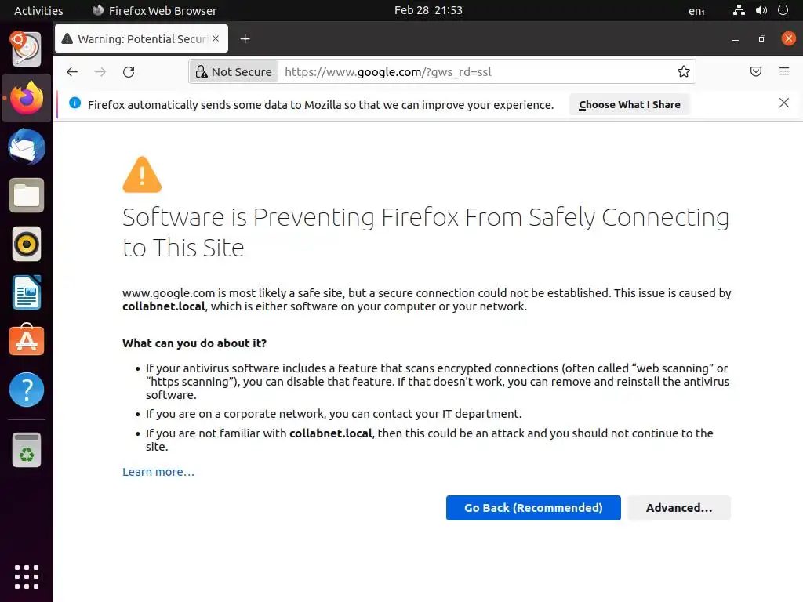Image resolution: width=803 pixels, height=602 pixels.
Task: Open LibreOffice Writer from the dock
Action: click(x=27, y=293)
